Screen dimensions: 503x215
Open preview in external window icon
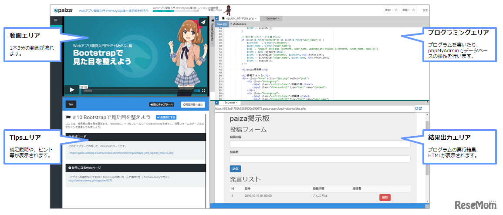421,108
